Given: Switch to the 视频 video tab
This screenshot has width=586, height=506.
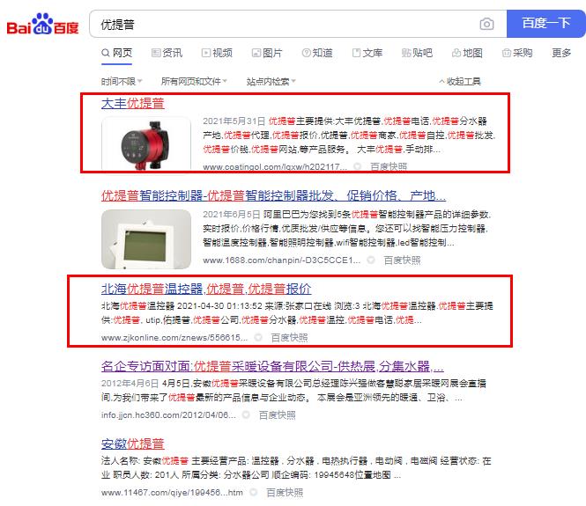Looking at the screenshot, I should [x=217, y=53].
